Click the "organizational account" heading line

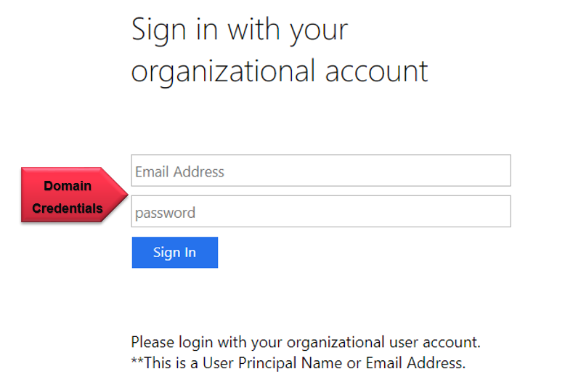point(280,71)
